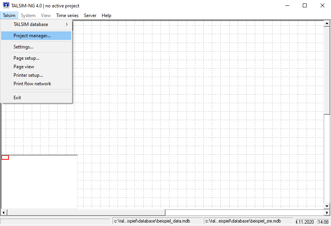331x226 pixels.
Task: Click the vertical scrollbar up arrow
Action: (327, 23)
